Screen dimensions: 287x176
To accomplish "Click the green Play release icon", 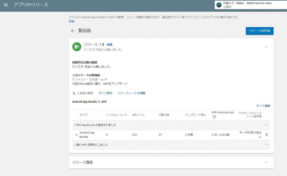I will [77, 47].
